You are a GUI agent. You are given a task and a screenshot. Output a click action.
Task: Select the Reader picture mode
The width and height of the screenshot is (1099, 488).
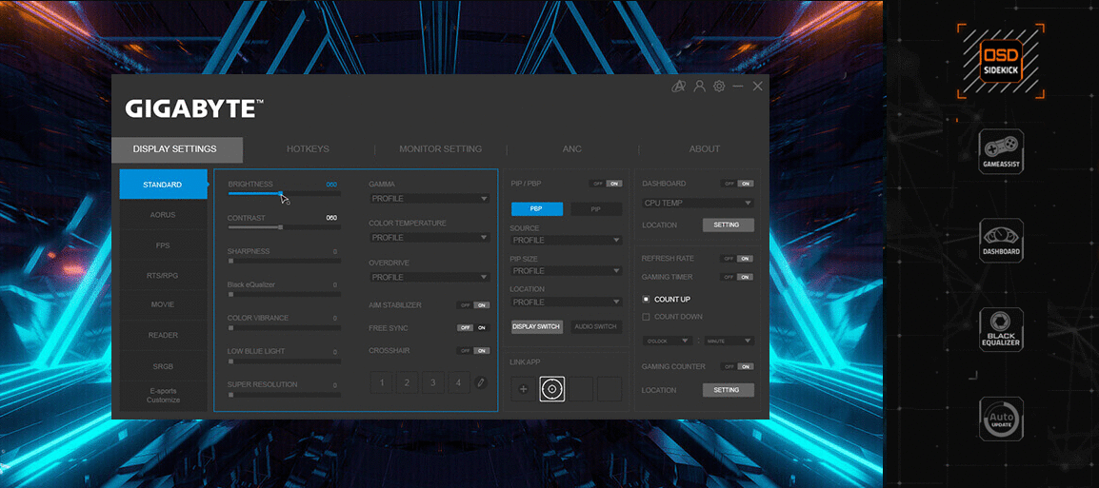[x=163, y=336]
